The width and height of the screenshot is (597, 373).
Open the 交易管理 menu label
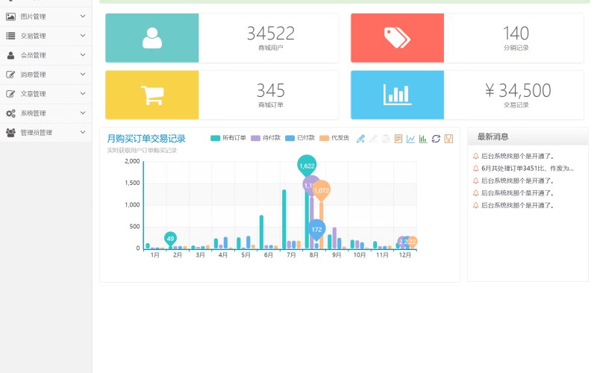coord(33,36)
